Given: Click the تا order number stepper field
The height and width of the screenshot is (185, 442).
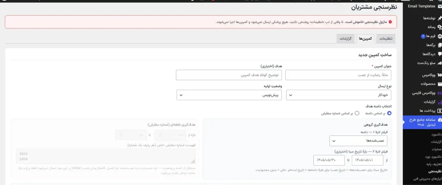Looking at the screenshot, I should 131,135.
